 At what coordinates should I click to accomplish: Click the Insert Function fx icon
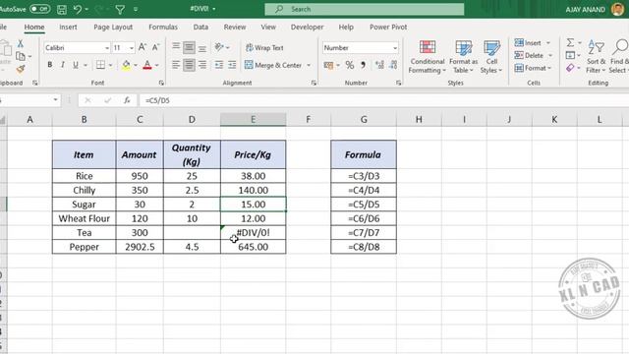127,100
